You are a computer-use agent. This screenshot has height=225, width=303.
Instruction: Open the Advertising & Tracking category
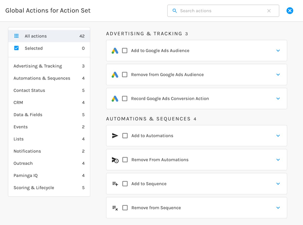pyautogui.click(x=49, y=66)
